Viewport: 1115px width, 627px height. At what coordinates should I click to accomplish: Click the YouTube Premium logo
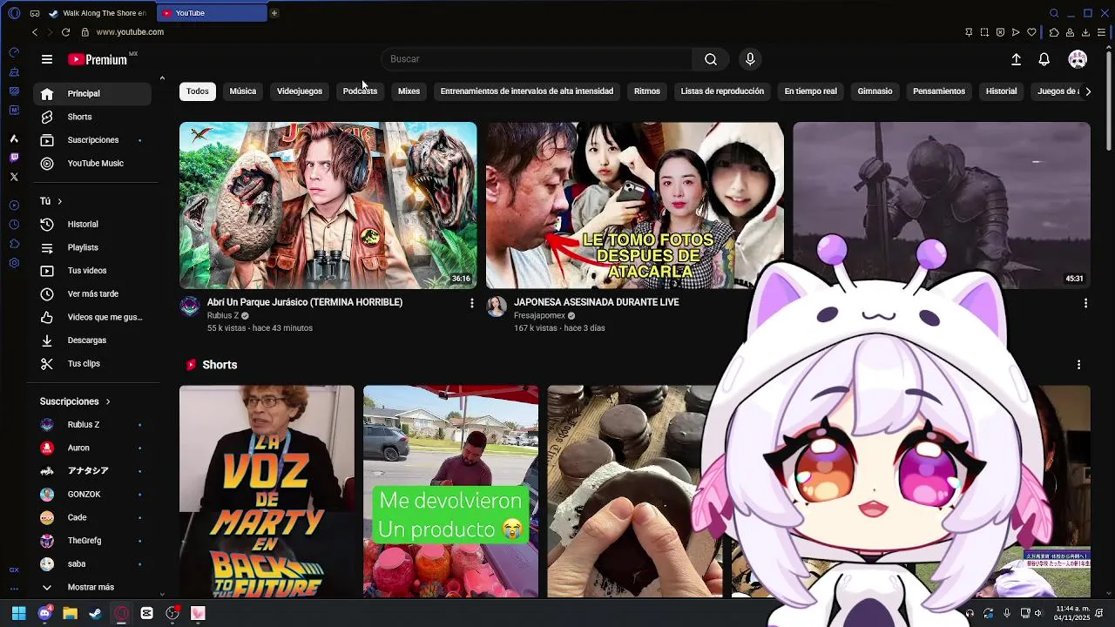(x=98, y=59)
